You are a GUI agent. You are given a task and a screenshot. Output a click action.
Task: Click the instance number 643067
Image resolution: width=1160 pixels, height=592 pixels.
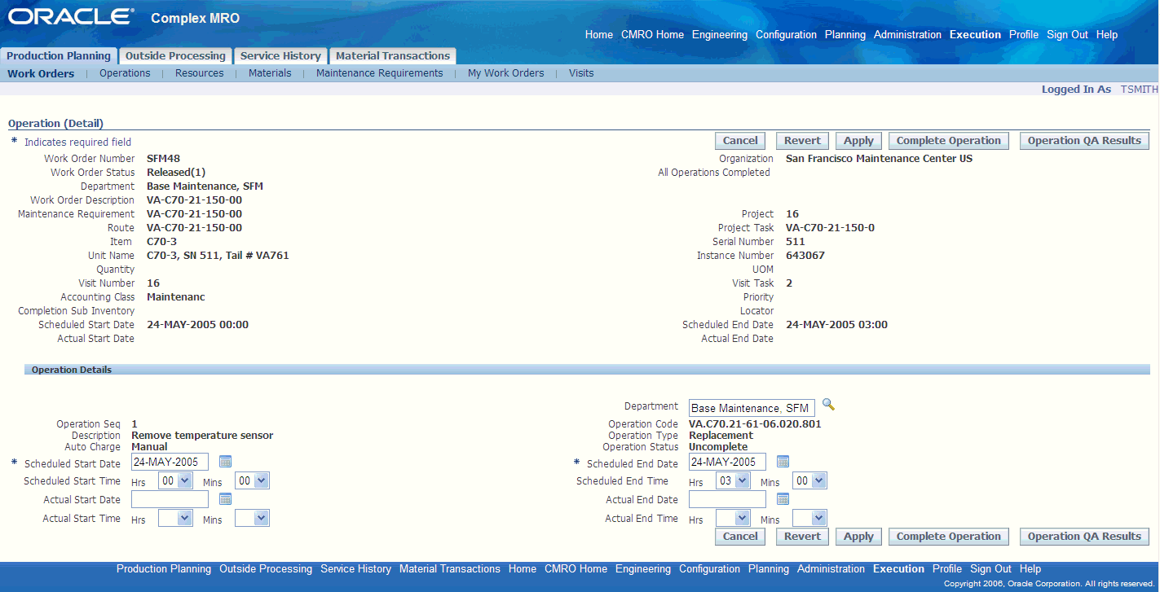click(805, 256)
